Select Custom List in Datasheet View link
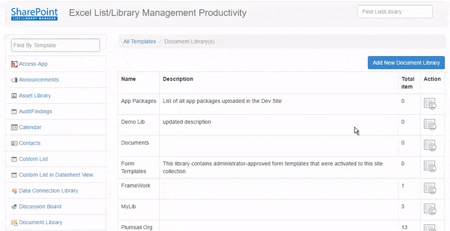The height and width of the screenshot is (231, 450). (x=56, y=175)
